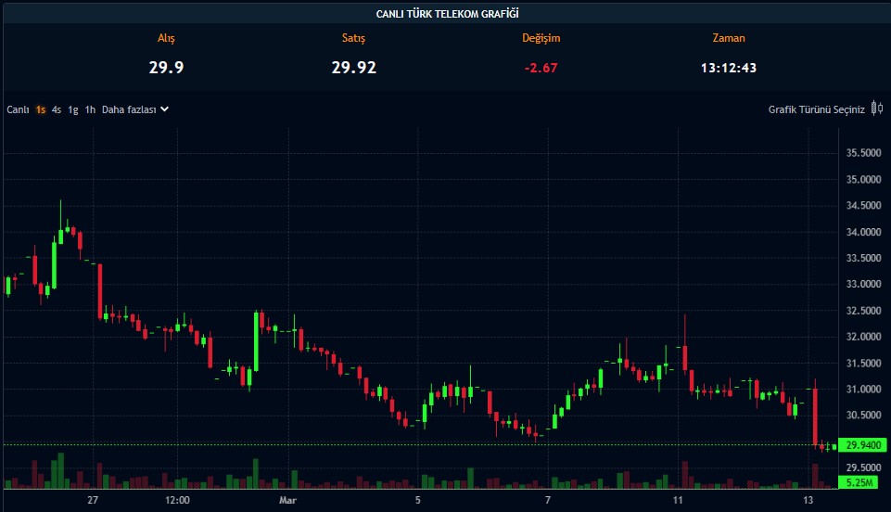
Task: Click the Zaman clock value 13:12:43
Action: 728,67
